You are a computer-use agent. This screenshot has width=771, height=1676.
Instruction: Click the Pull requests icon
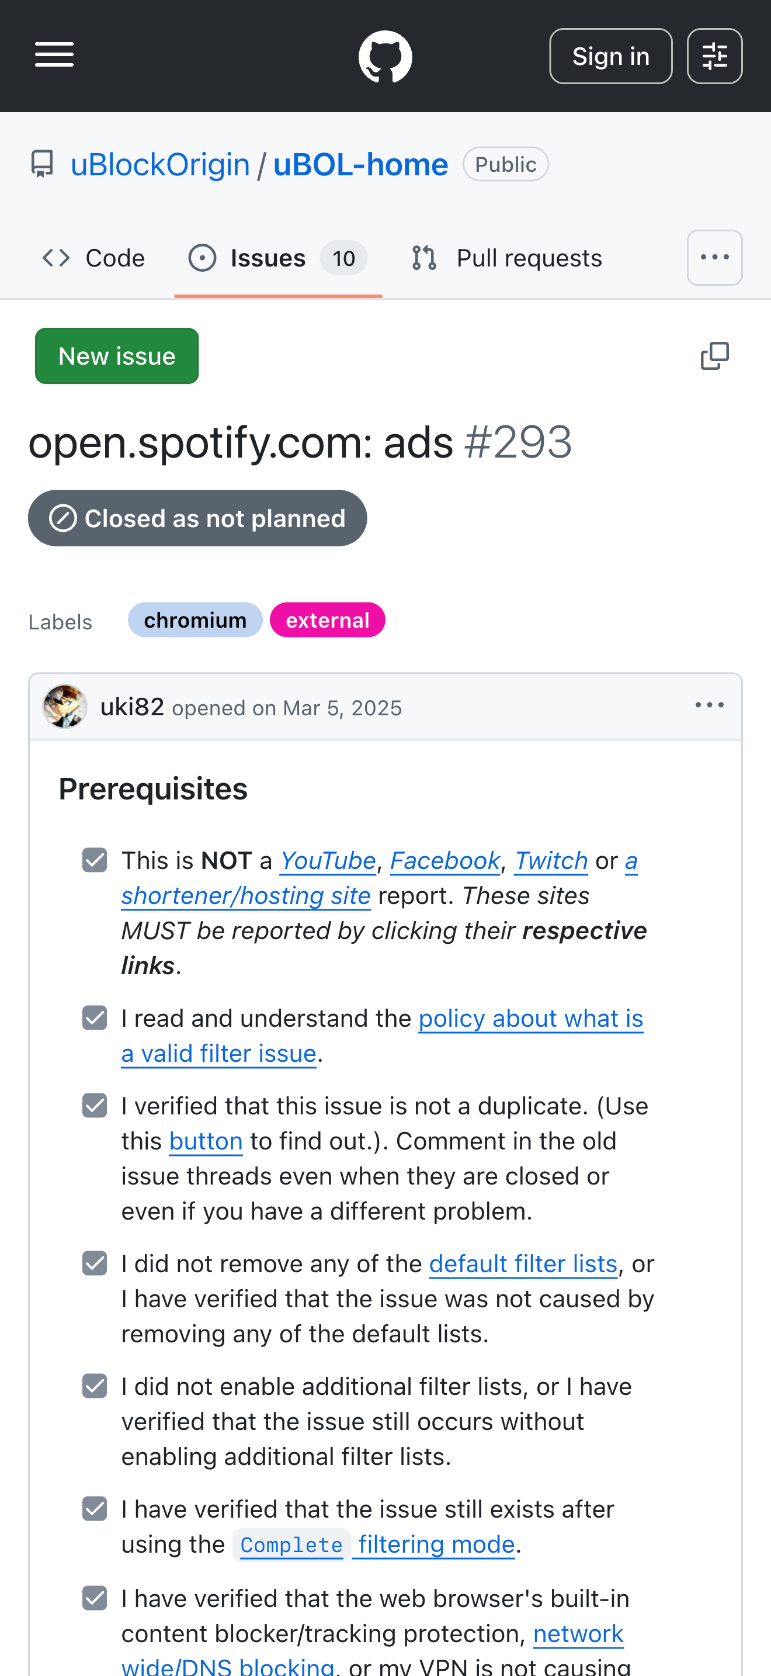tap(424, 258)
